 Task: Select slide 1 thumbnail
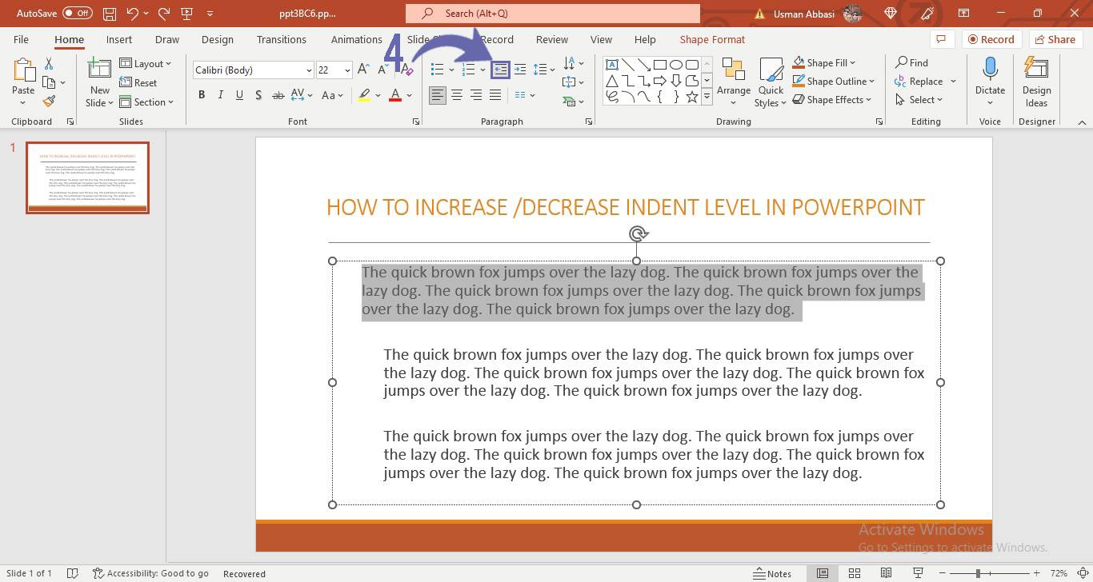pyautogui.click(x=87, y=177)
